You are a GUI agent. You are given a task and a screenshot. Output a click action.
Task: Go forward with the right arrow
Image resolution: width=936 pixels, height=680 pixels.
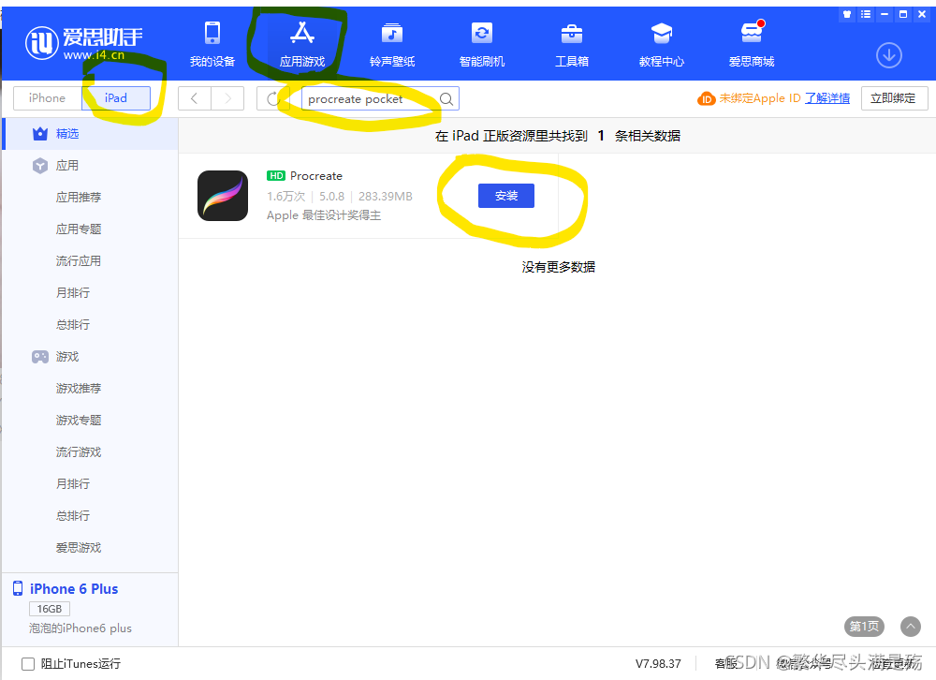227,98
